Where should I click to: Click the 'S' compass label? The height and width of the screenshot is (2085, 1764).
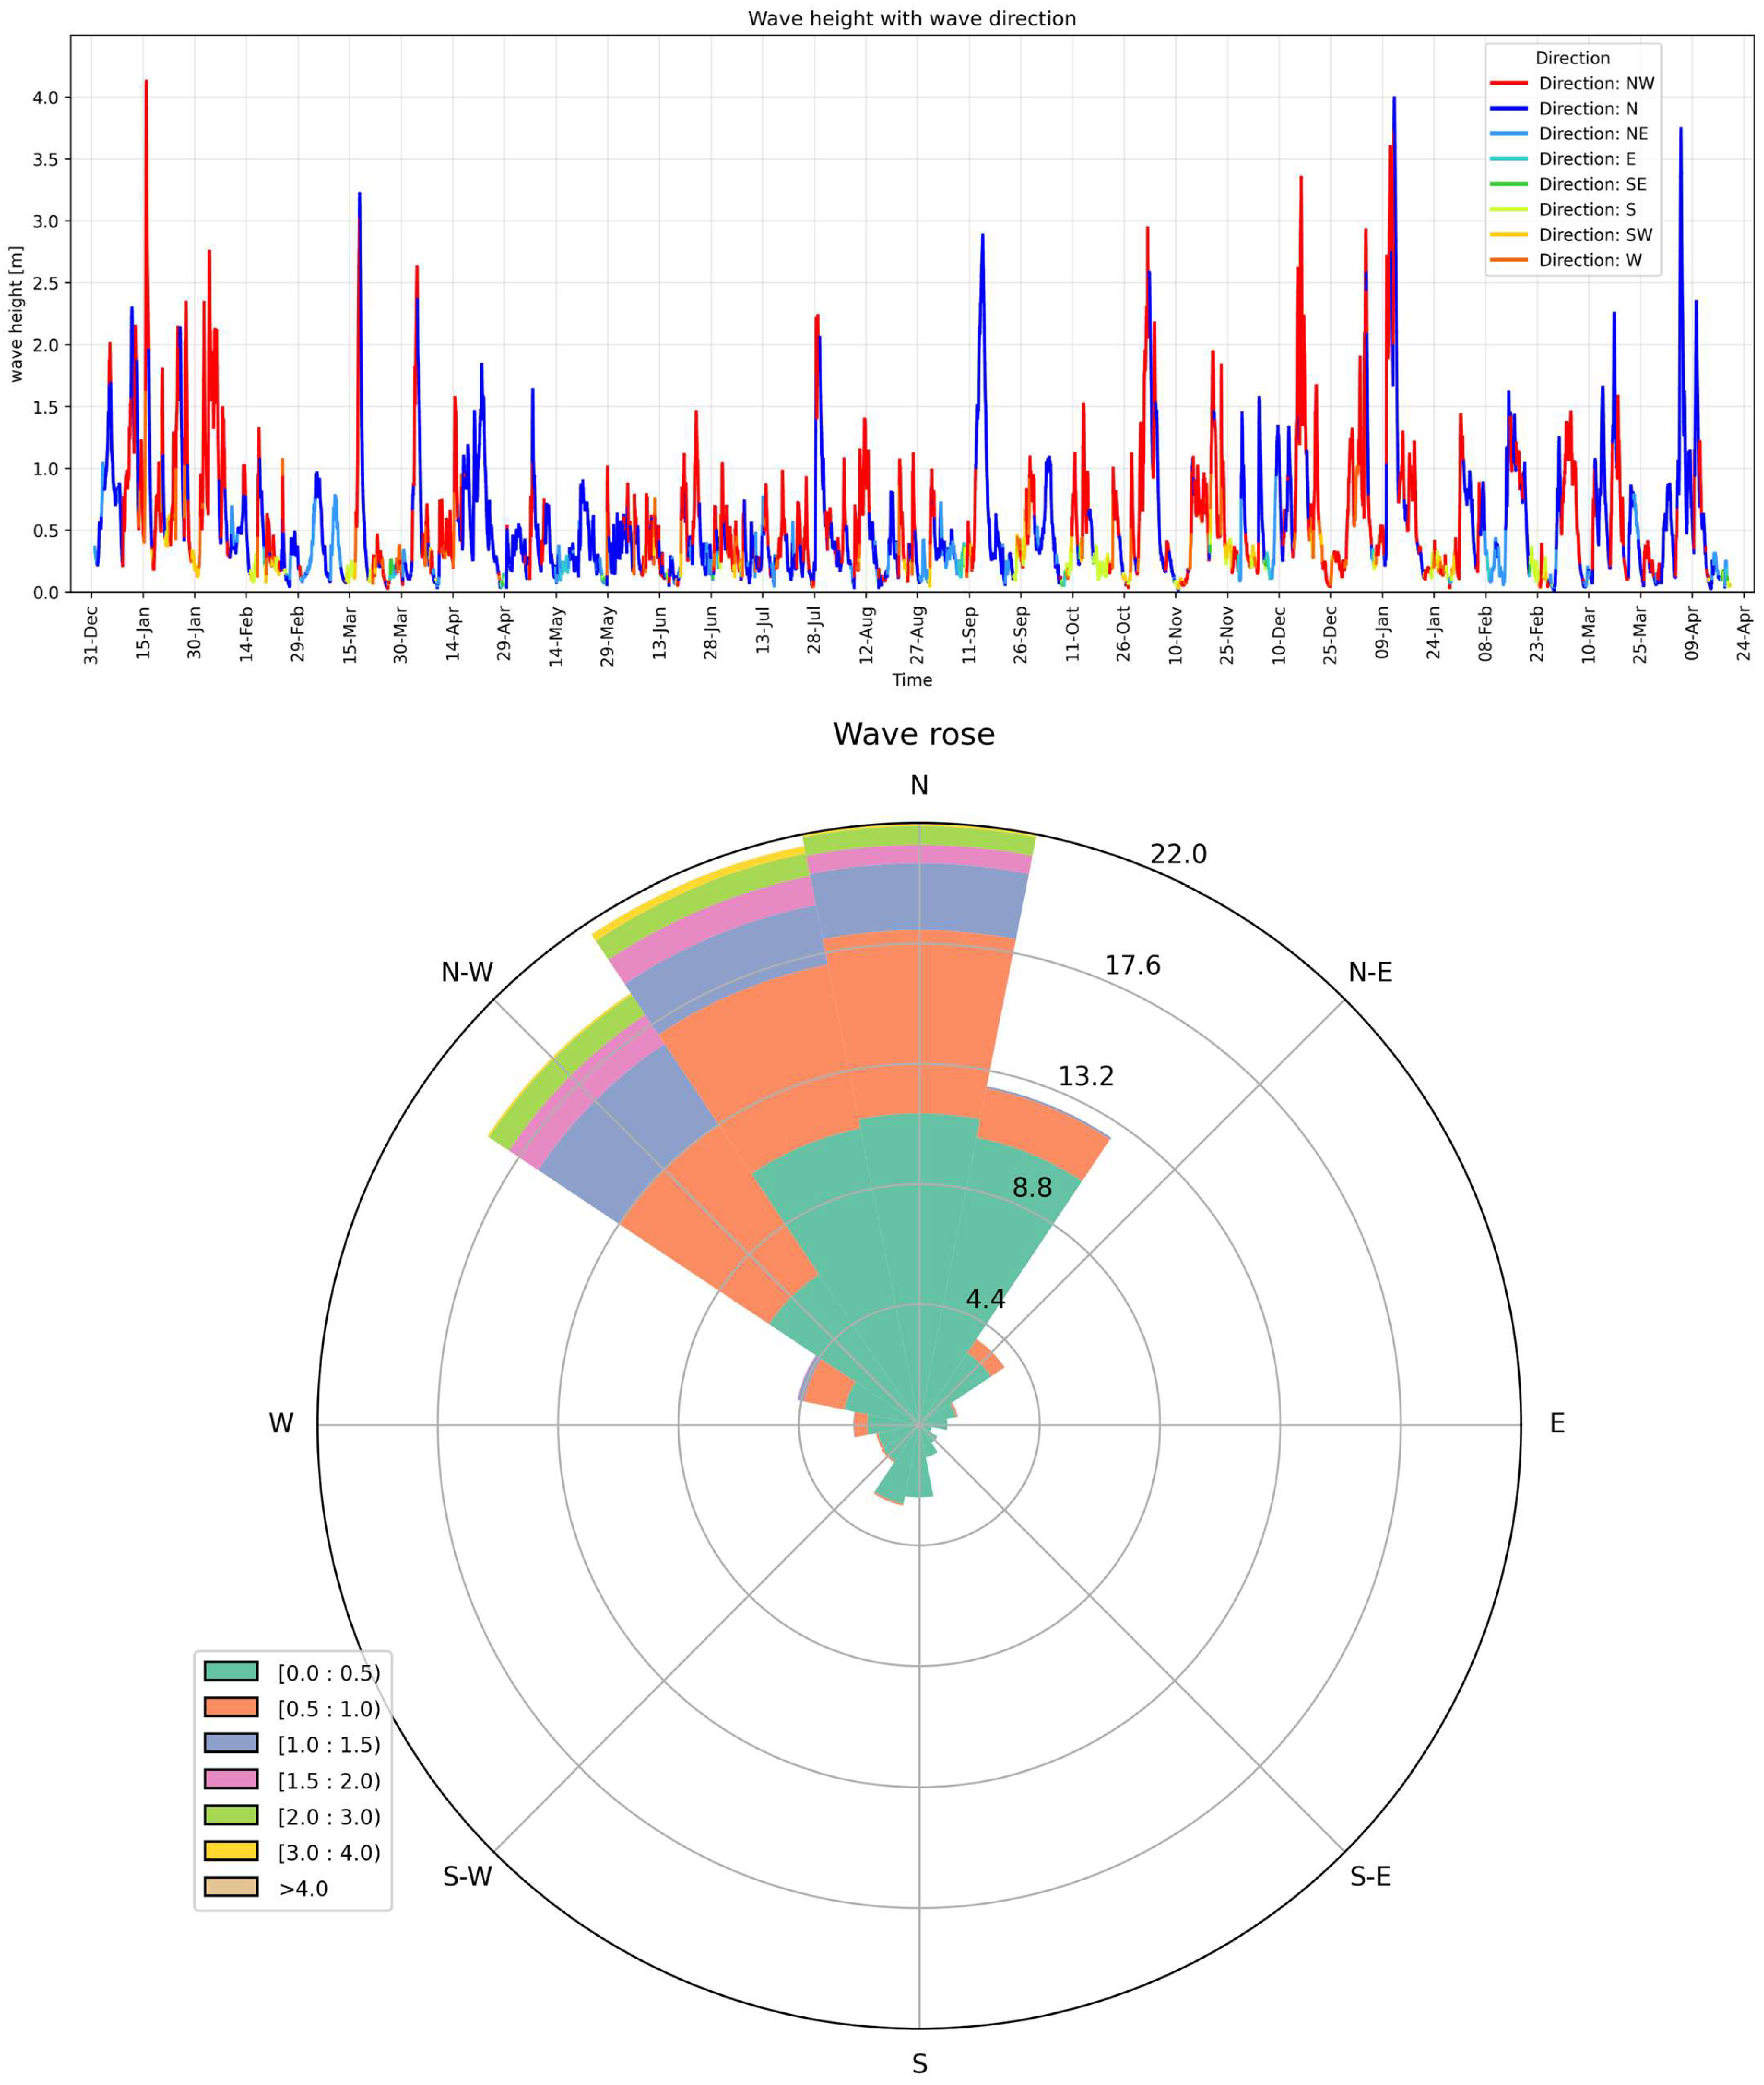[x=919, y=2063]
